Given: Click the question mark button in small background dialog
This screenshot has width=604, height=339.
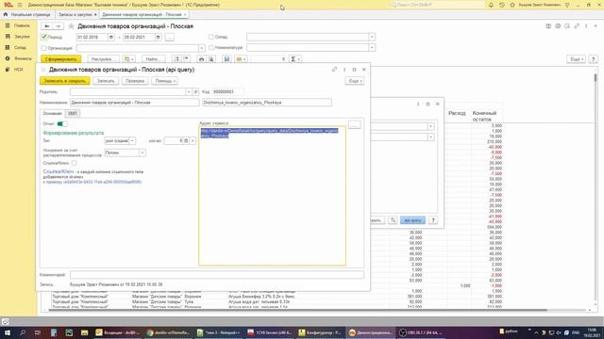Looking at the screenshot, I should [x=433, y=220].
